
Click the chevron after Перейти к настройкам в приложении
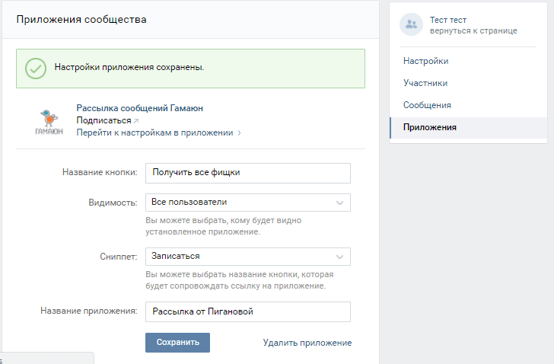[239, 133]
